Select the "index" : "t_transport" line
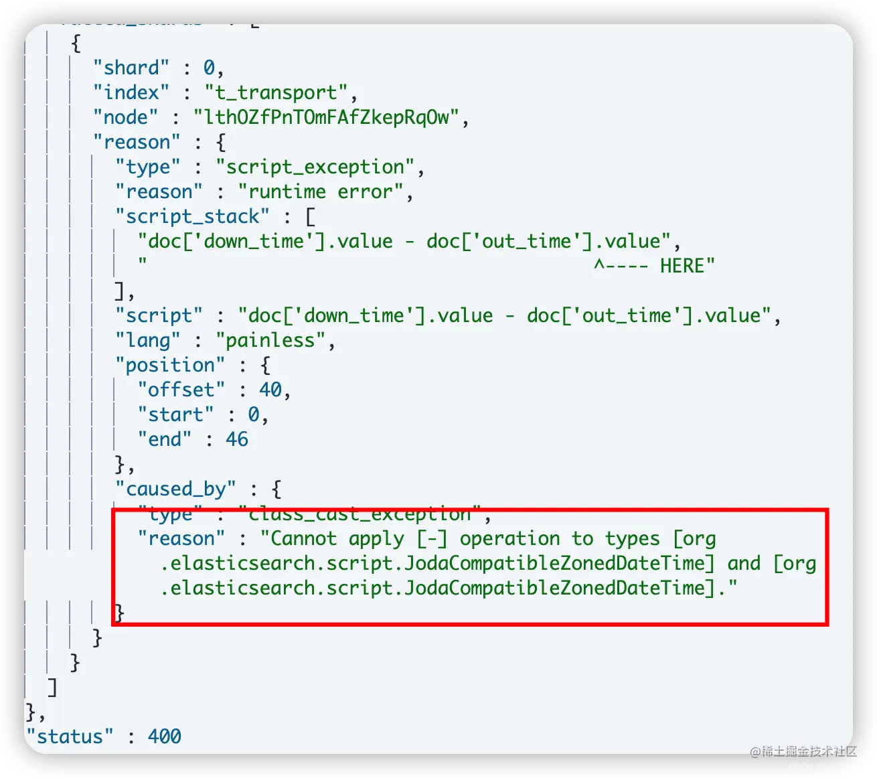This screenshot has height=778, width=877. tap(225, 92)
